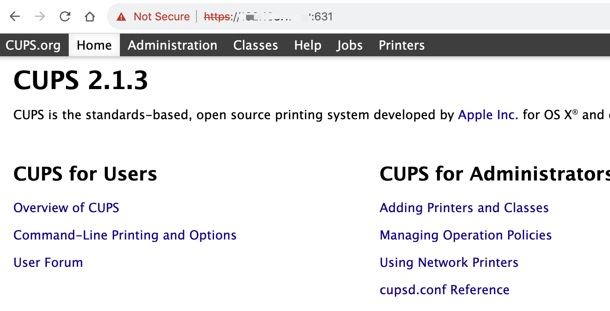Screen dimensions: 610x311
Task: Focus the address bar URL field
Action: pyautogui.click(x=359, y=16)
